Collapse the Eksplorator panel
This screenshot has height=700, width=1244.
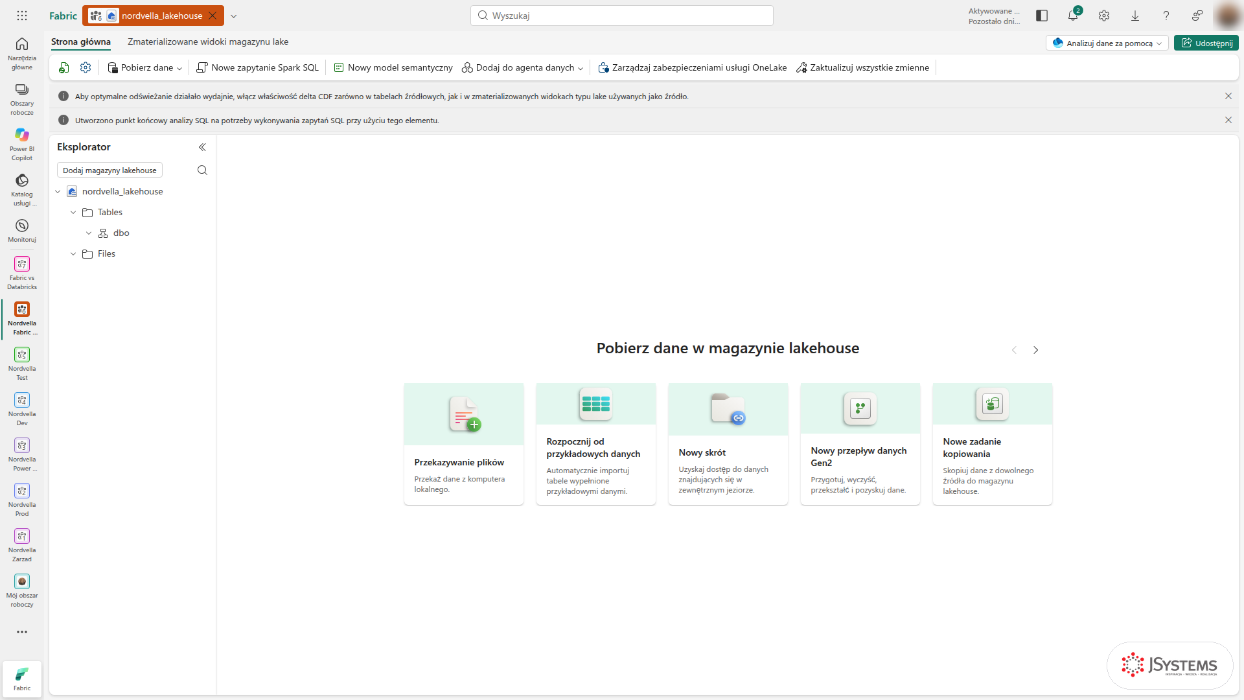click(x=202, y=147)
